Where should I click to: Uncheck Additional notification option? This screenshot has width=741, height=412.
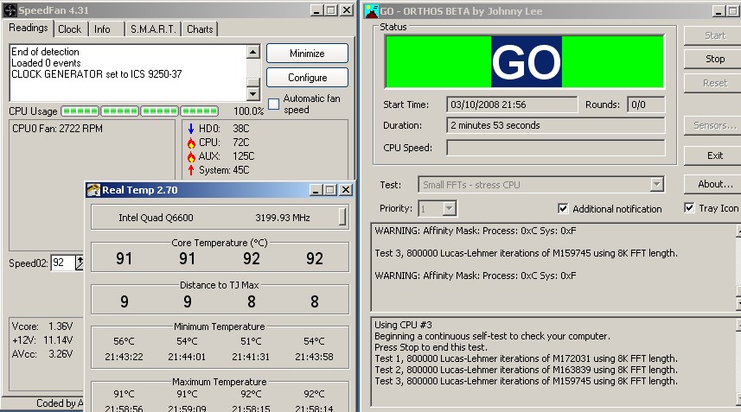[x=563, y=208]
